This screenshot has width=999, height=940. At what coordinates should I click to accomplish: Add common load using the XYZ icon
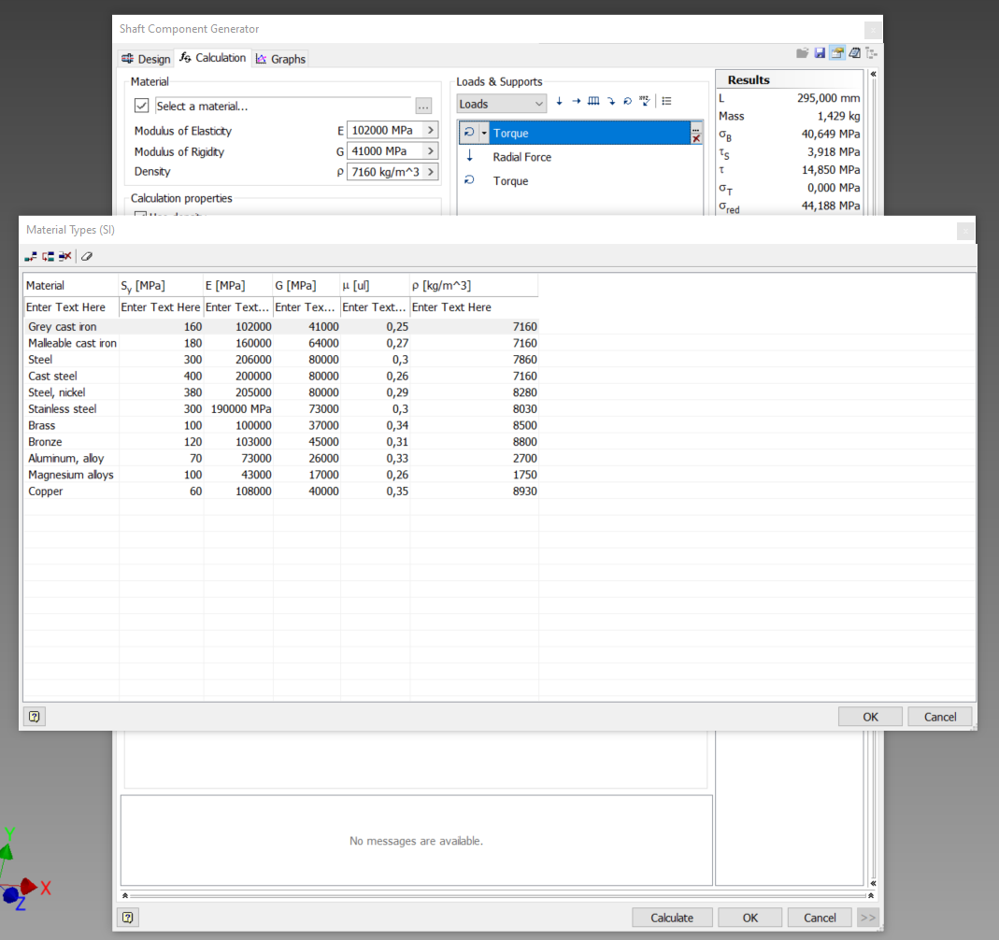(x=645, y=101)
